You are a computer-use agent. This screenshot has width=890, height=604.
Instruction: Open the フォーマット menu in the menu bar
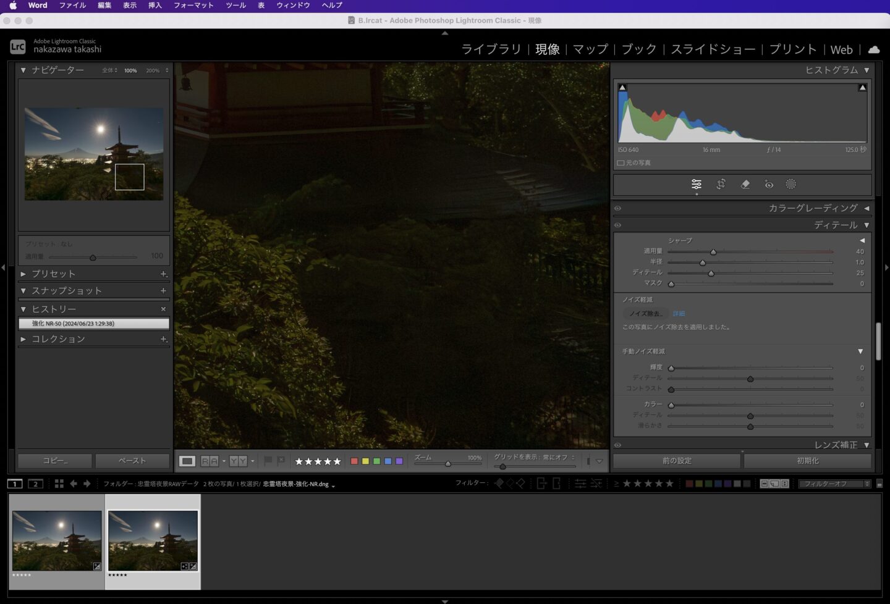193,5
